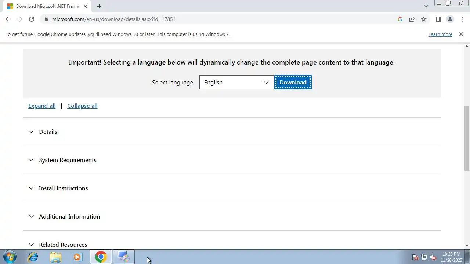Open the Windows Start button
Image resolution: width=470 pixels, height=264 pixels.
[x=10, y=257]
